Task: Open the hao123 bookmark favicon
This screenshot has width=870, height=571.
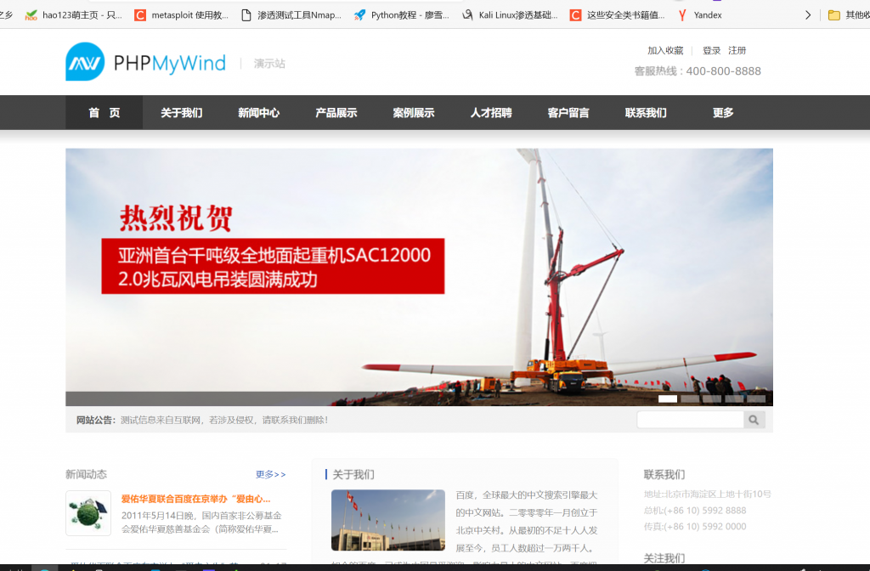Action: [x=31, y=15]
